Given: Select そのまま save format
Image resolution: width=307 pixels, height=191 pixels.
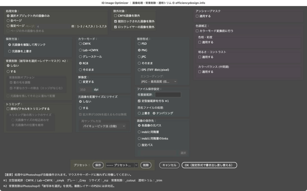Looking at the screenshot, I should coord(145,63).
